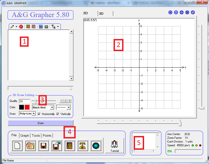Image resolution: width=209 pixels, height=164 pixels.
Task: Switch to the 3D tab
Action: (101, 13)
